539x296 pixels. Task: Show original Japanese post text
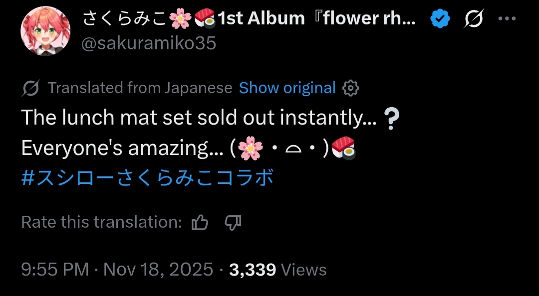287,88
